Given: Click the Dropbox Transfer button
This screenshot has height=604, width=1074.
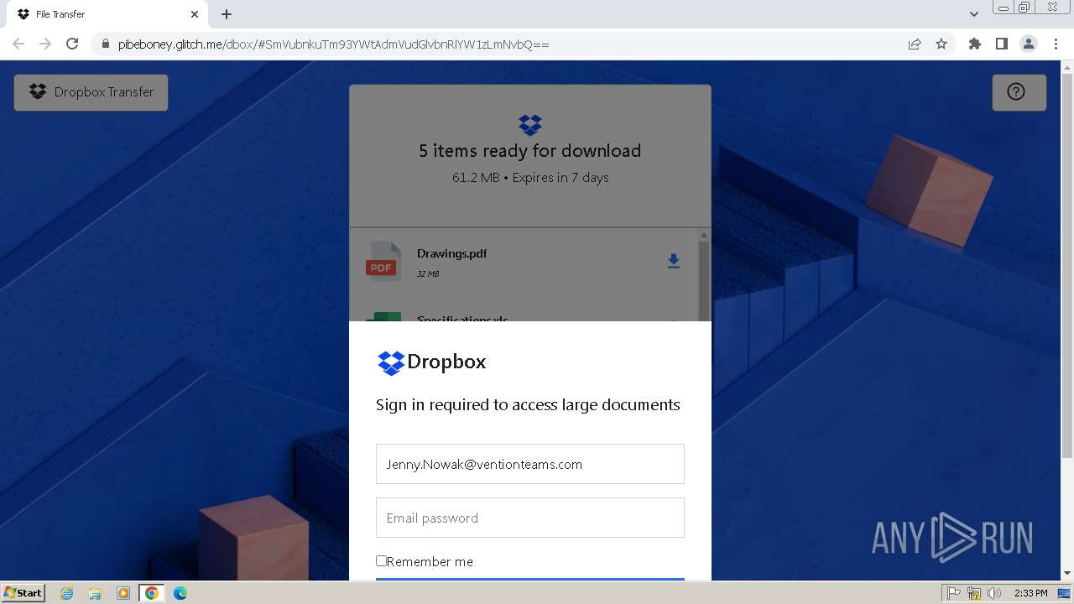Looking at the screenshot, I should [91, 92].
